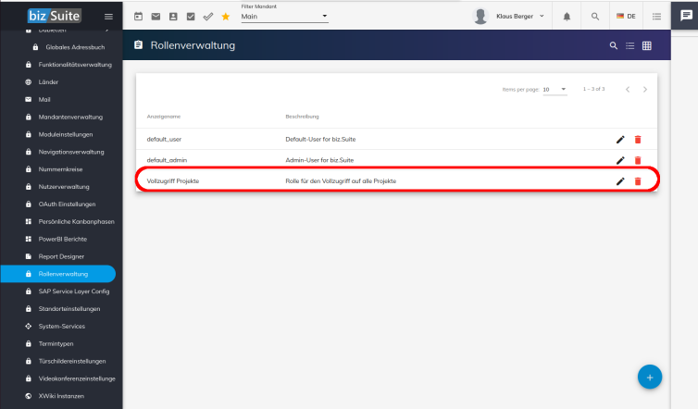The height and width of the screenshot is (409, 698).
Task: Open Videokonferenzeinstellungen in sidebar
Action: [x=77, y=378]
